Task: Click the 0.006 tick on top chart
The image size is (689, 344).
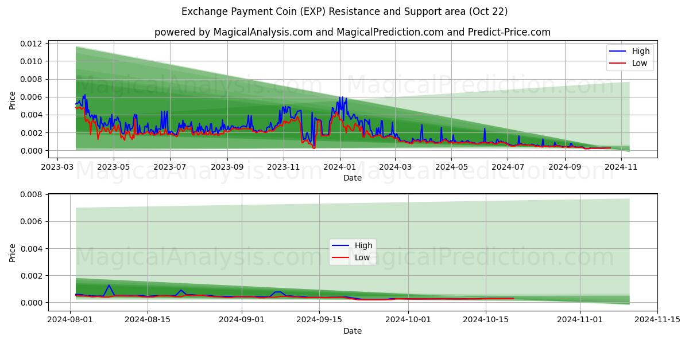Action: (32, 97)
